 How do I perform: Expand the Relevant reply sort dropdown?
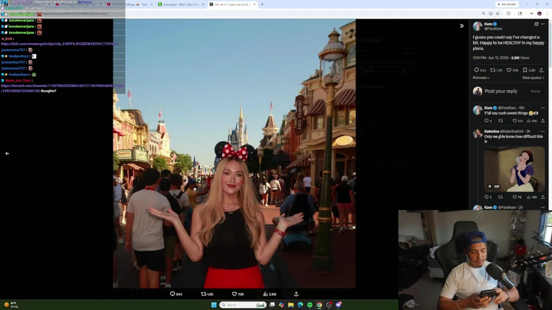coord(481,78)
